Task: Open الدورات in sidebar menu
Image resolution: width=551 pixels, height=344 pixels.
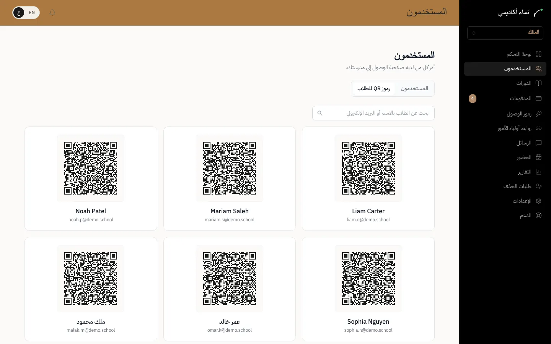Action: 505,83
